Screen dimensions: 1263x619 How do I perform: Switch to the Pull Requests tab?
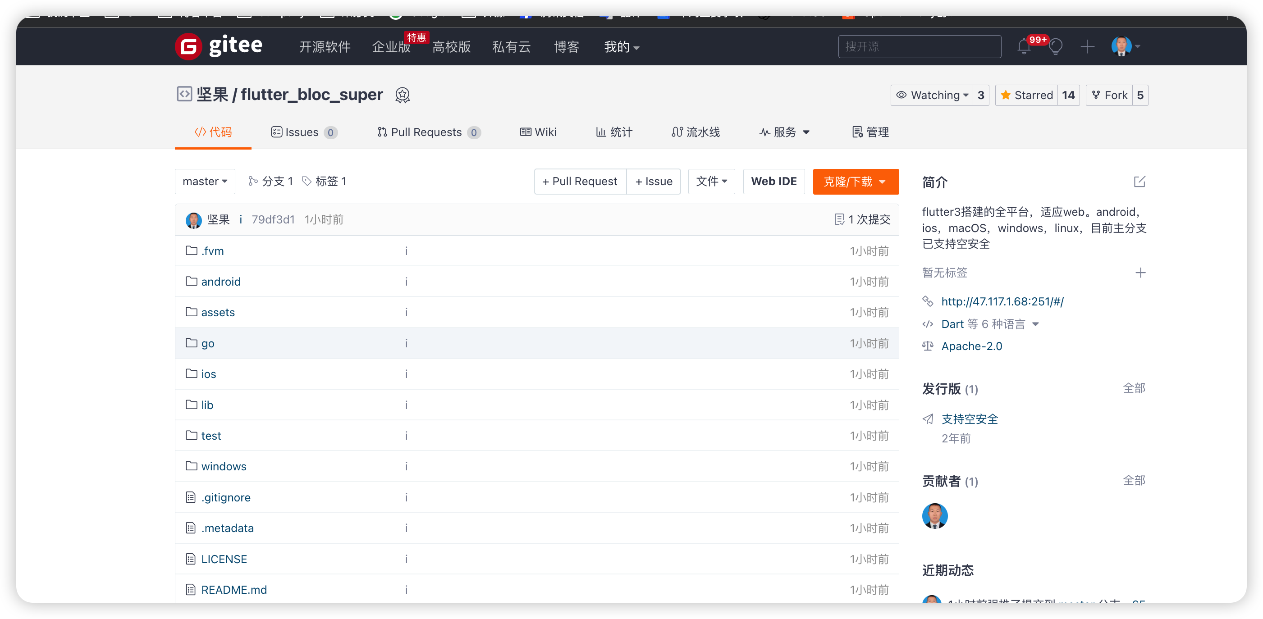(x=429, y=132)
